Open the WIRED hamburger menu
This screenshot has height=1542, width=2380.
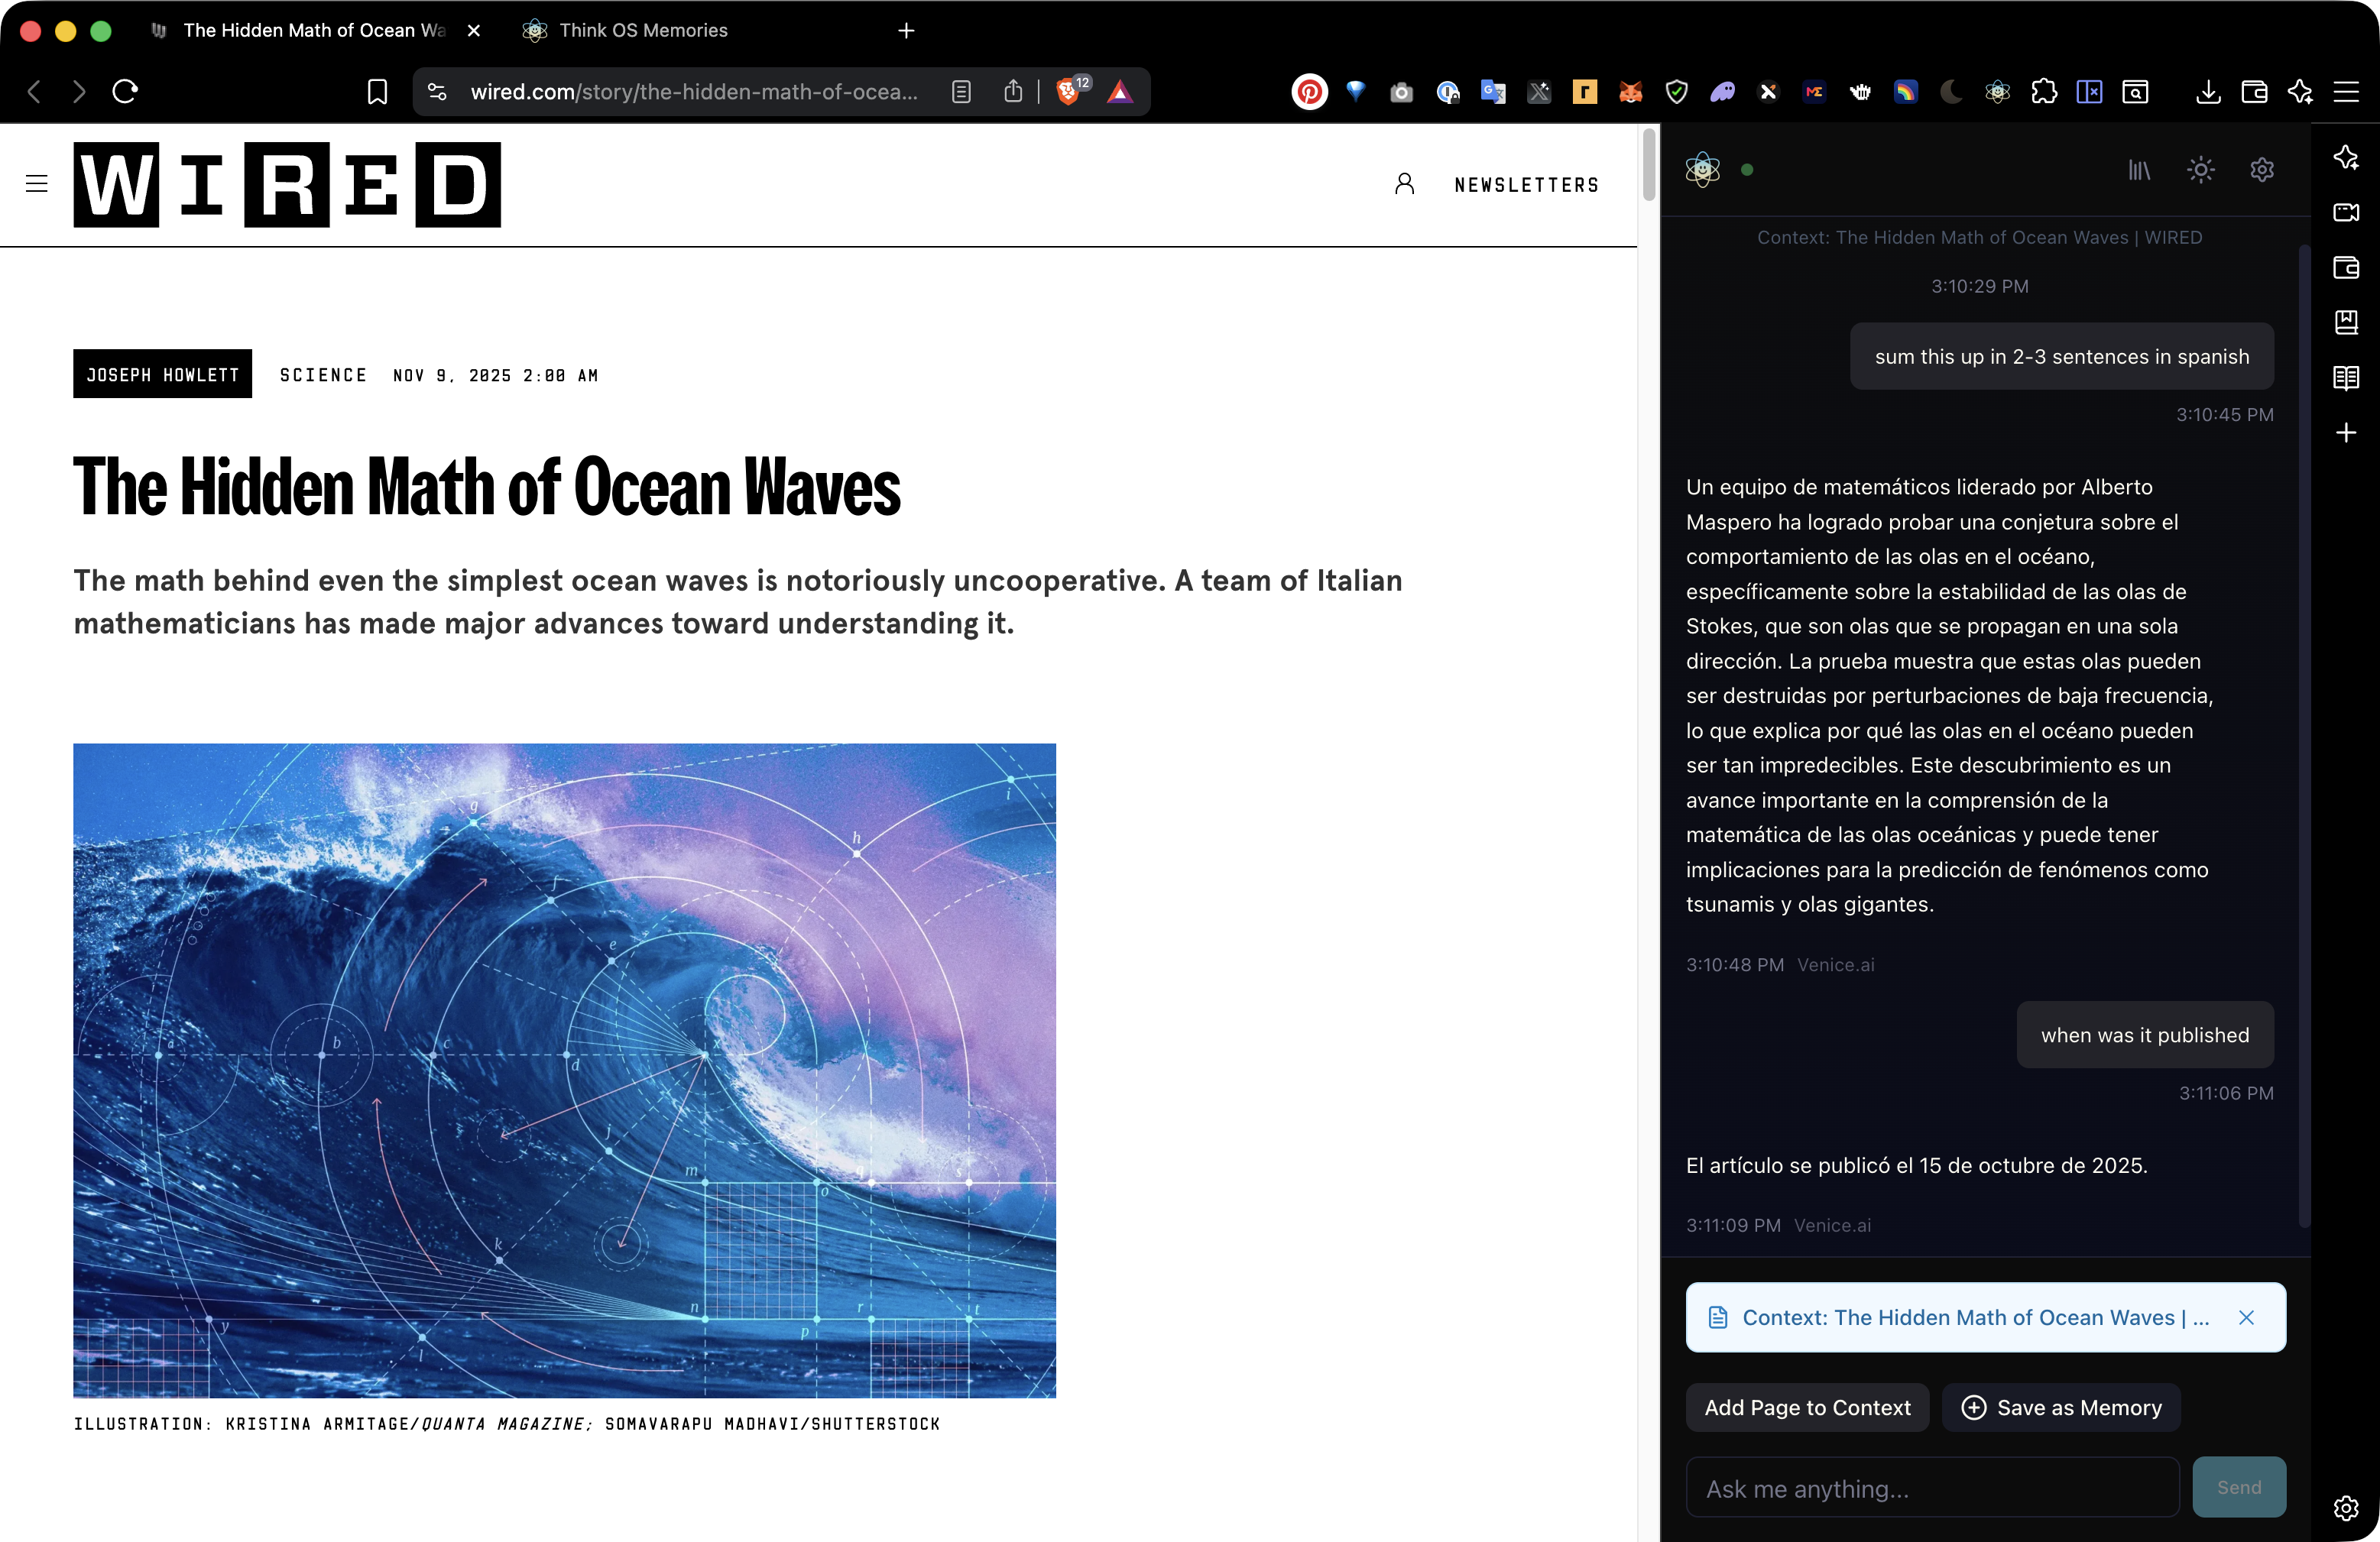pyautogui.click(x=37, y=184)
